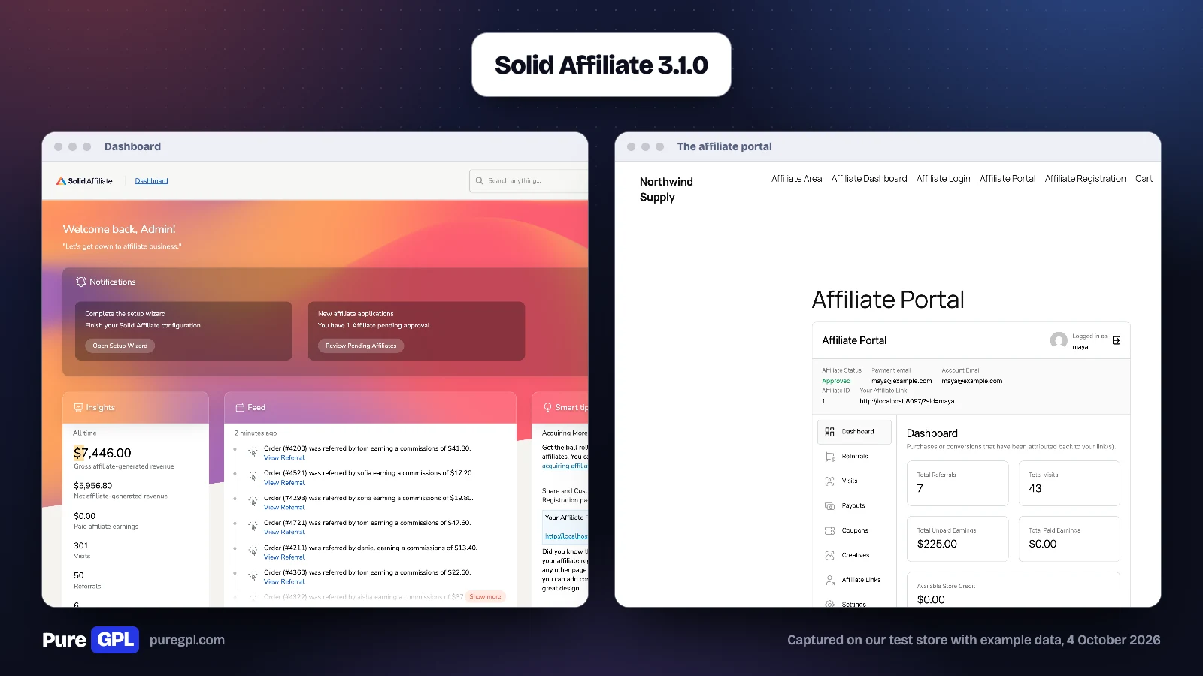Image resolution: width=1203 pixels, height=676 pixels.
Task: Click the payment email maya@example.com
Action: (x=901, y=381)
